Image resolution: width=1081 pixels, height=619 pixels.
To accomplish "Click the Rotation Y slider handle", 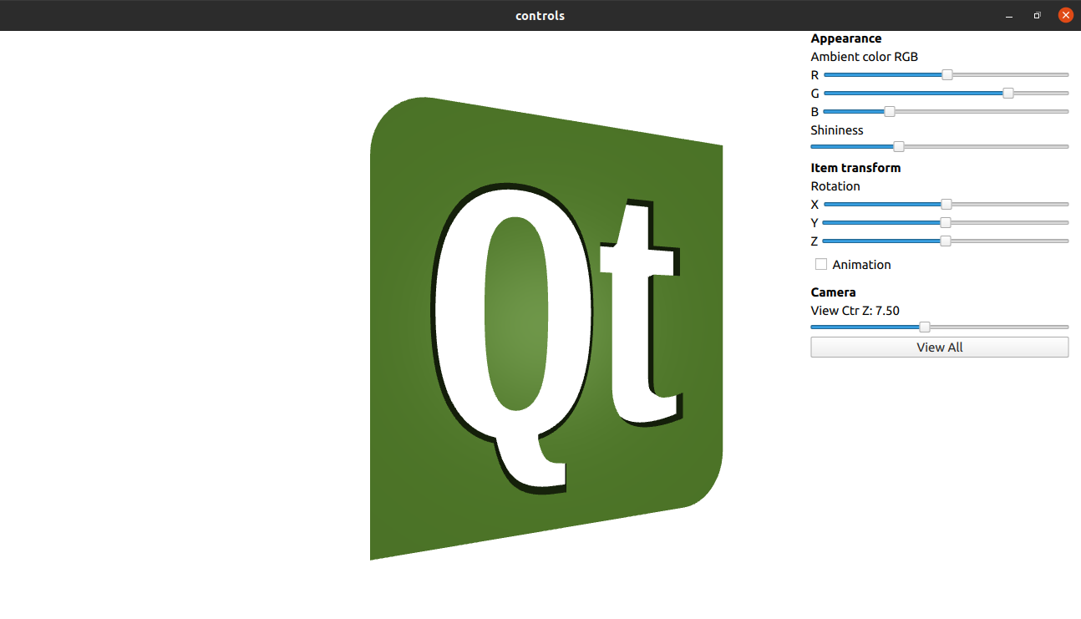I will (946, 223).
